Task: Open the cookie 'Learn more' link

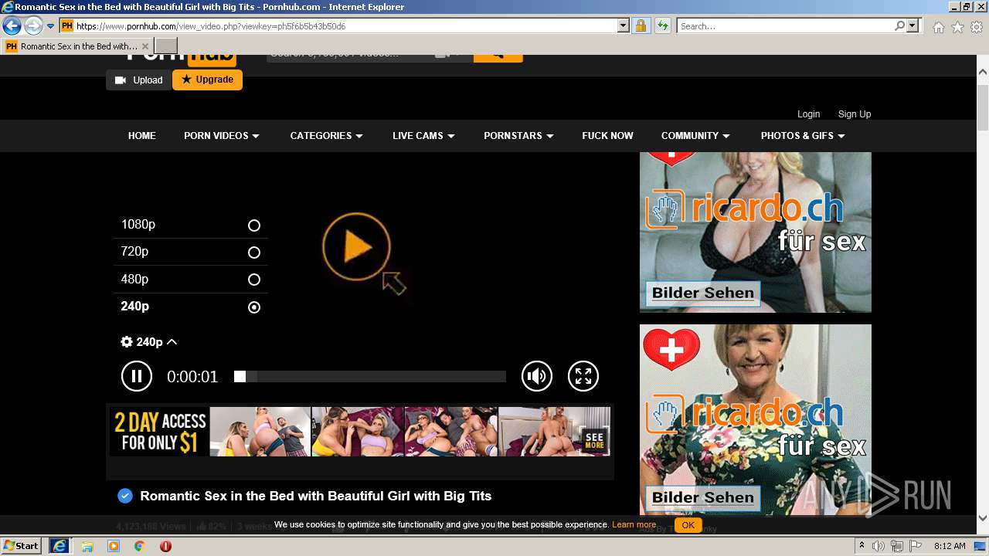Action: pos(634,525)
